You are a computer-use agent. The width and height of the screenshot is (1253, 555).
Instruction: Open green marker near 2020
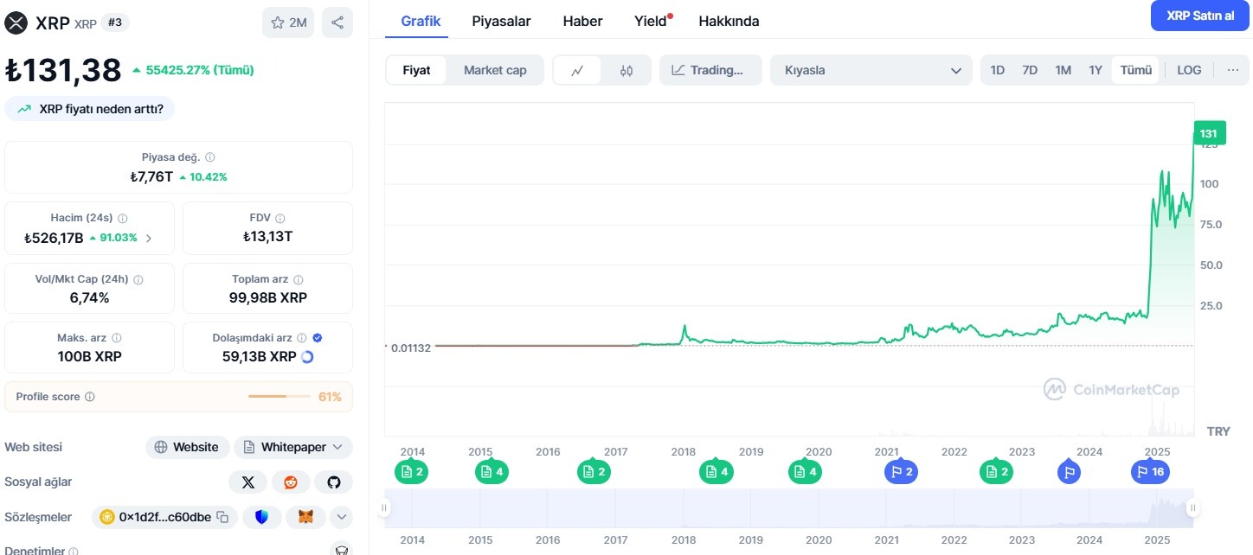pyautogui.click(x=805, y=472)
